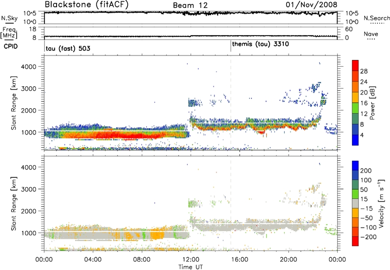
Task: Pick the light green Power segment between 12 and 16
Action: coord(355,108)
